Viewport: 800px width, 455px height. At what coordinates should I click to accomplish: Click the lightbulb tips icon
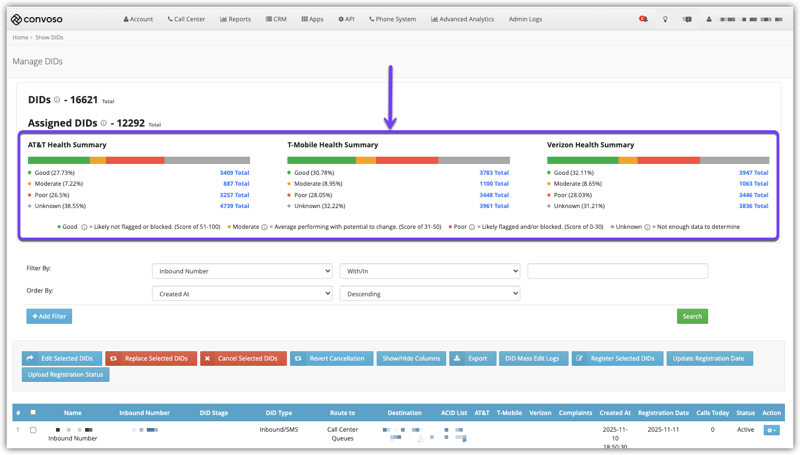[x=665, y=19]
